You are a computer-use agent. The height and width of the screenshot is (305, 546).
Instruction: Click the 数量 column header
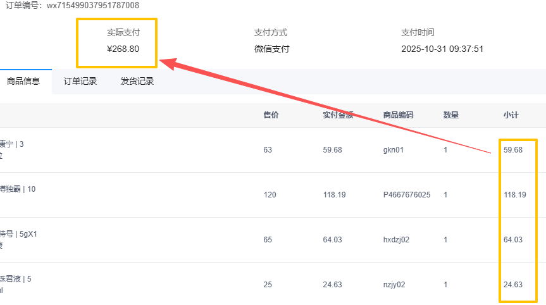[451, 115]
